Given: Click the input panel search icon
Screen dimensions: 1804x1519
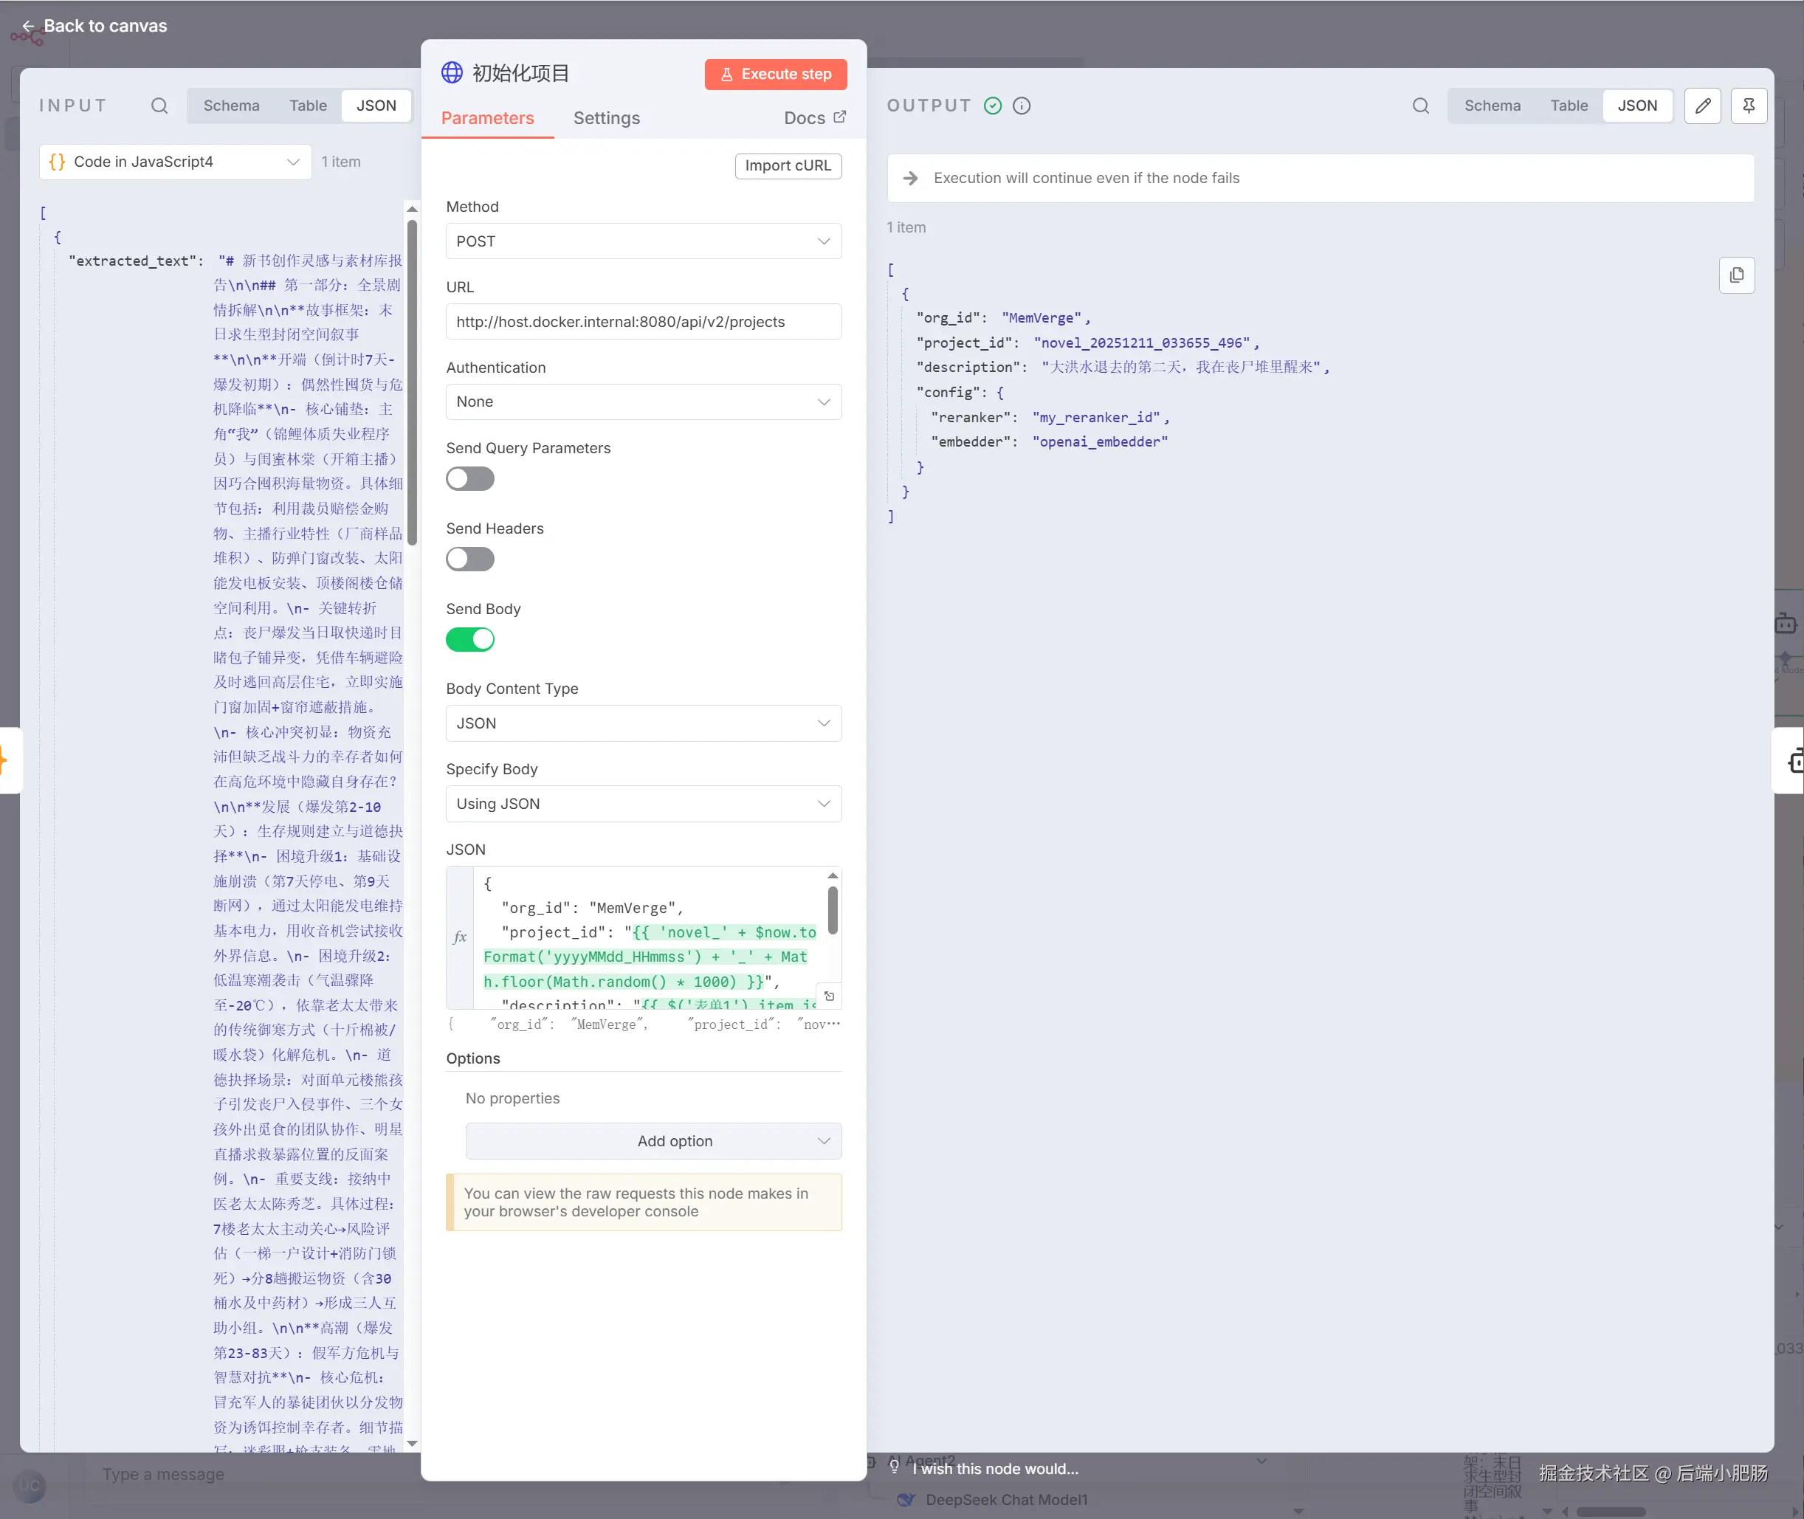Looking at the screenshot, I should coord(159,106).
